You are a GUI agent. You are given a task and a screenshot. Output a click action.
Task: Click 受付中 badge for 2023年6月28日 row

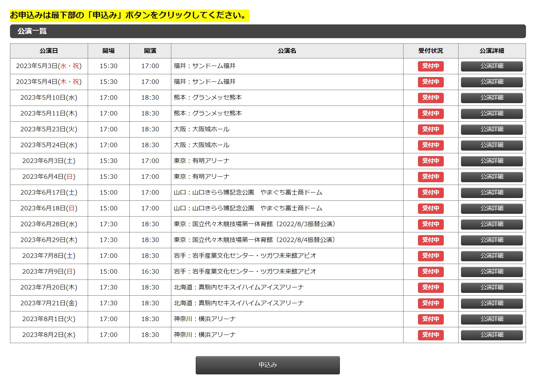coord(431,224)
